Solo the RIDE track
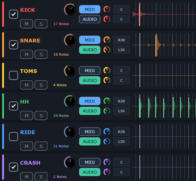196x181 pixels. pyautogui.click(x=41, y=146)
